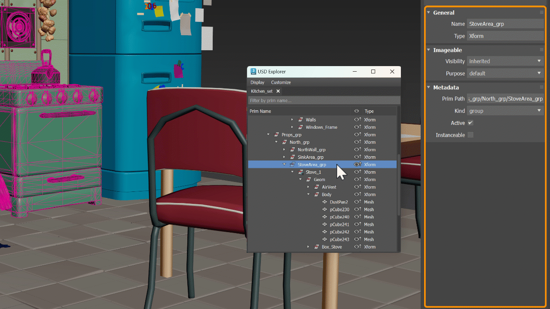Open the Customize menu
550x309 pixels.
coord(281,82)
